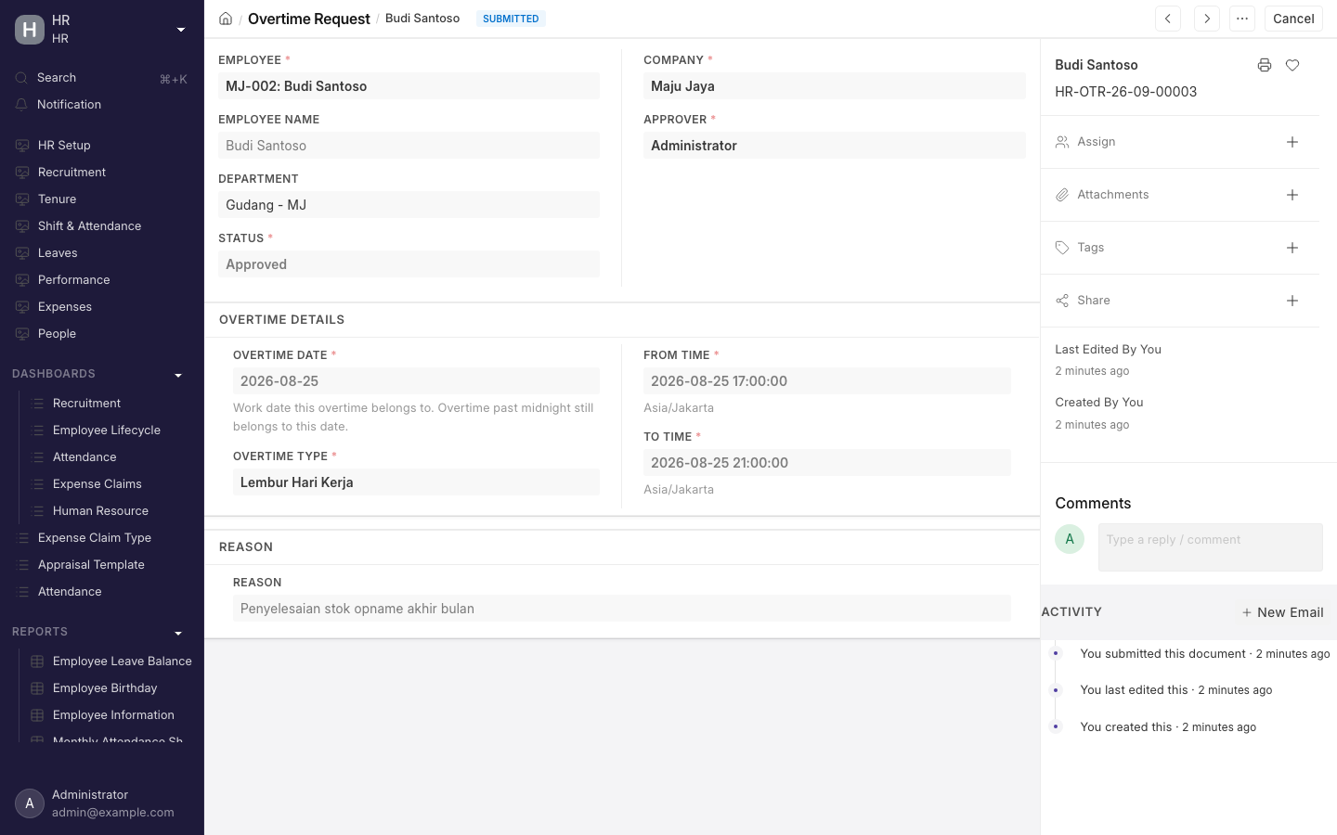This screenshot has height=835, width=1337.
Task: Collapse the Reports section
Action: [178, 633]
